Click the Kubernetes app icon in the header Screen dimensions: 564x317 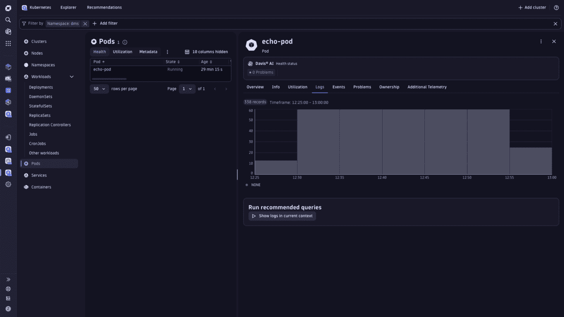tap(24, 7)
